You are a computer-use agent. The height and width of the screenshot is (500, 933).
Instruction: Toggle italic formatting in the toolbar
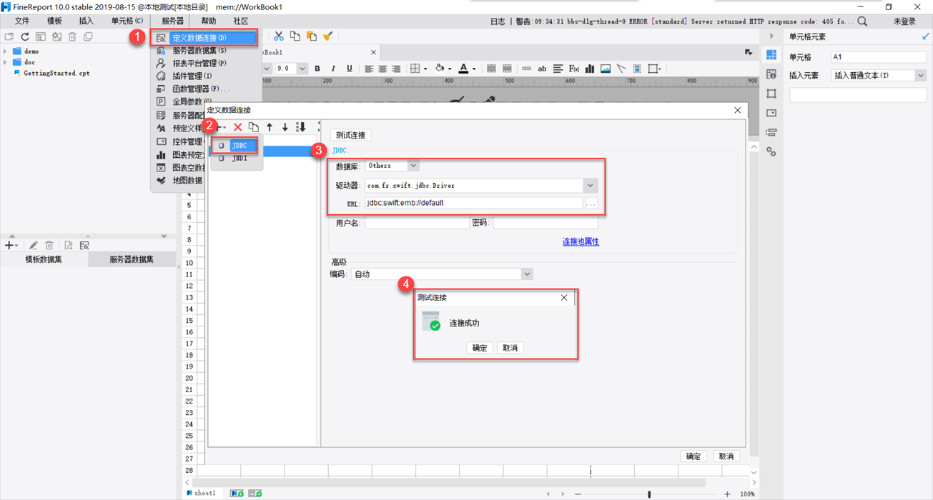point(333,69)
